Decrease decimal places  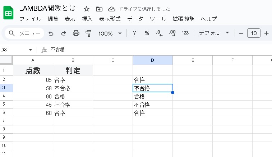(x=160, y=33)
